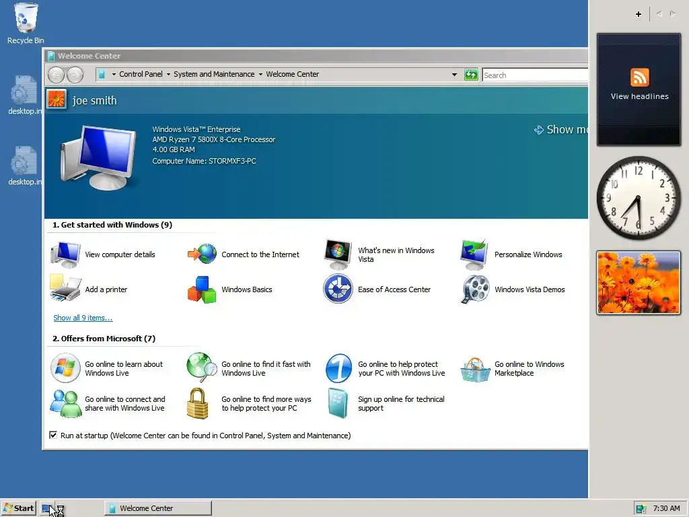This screenshot has height=517, width=689.
Task: Open the Windows Basics colored blocks icon
Action: [x=202, y=289]
